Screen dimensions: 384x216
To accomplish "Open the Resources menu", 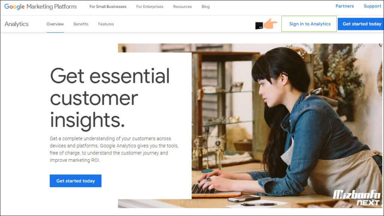I will [x=183, y=7].
